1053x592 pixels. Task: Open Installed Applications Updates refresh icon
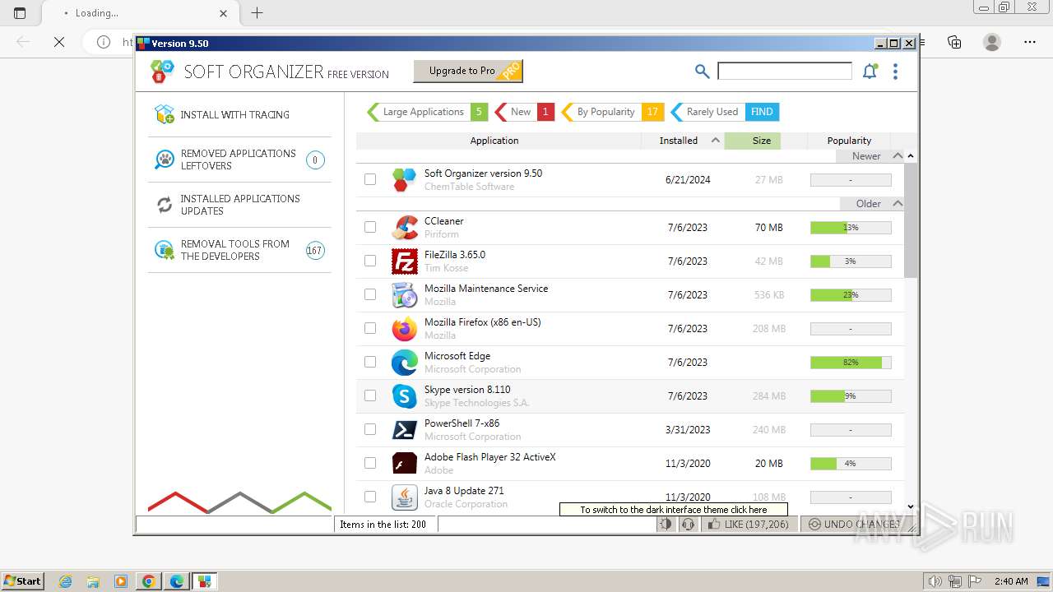point(165,205)
